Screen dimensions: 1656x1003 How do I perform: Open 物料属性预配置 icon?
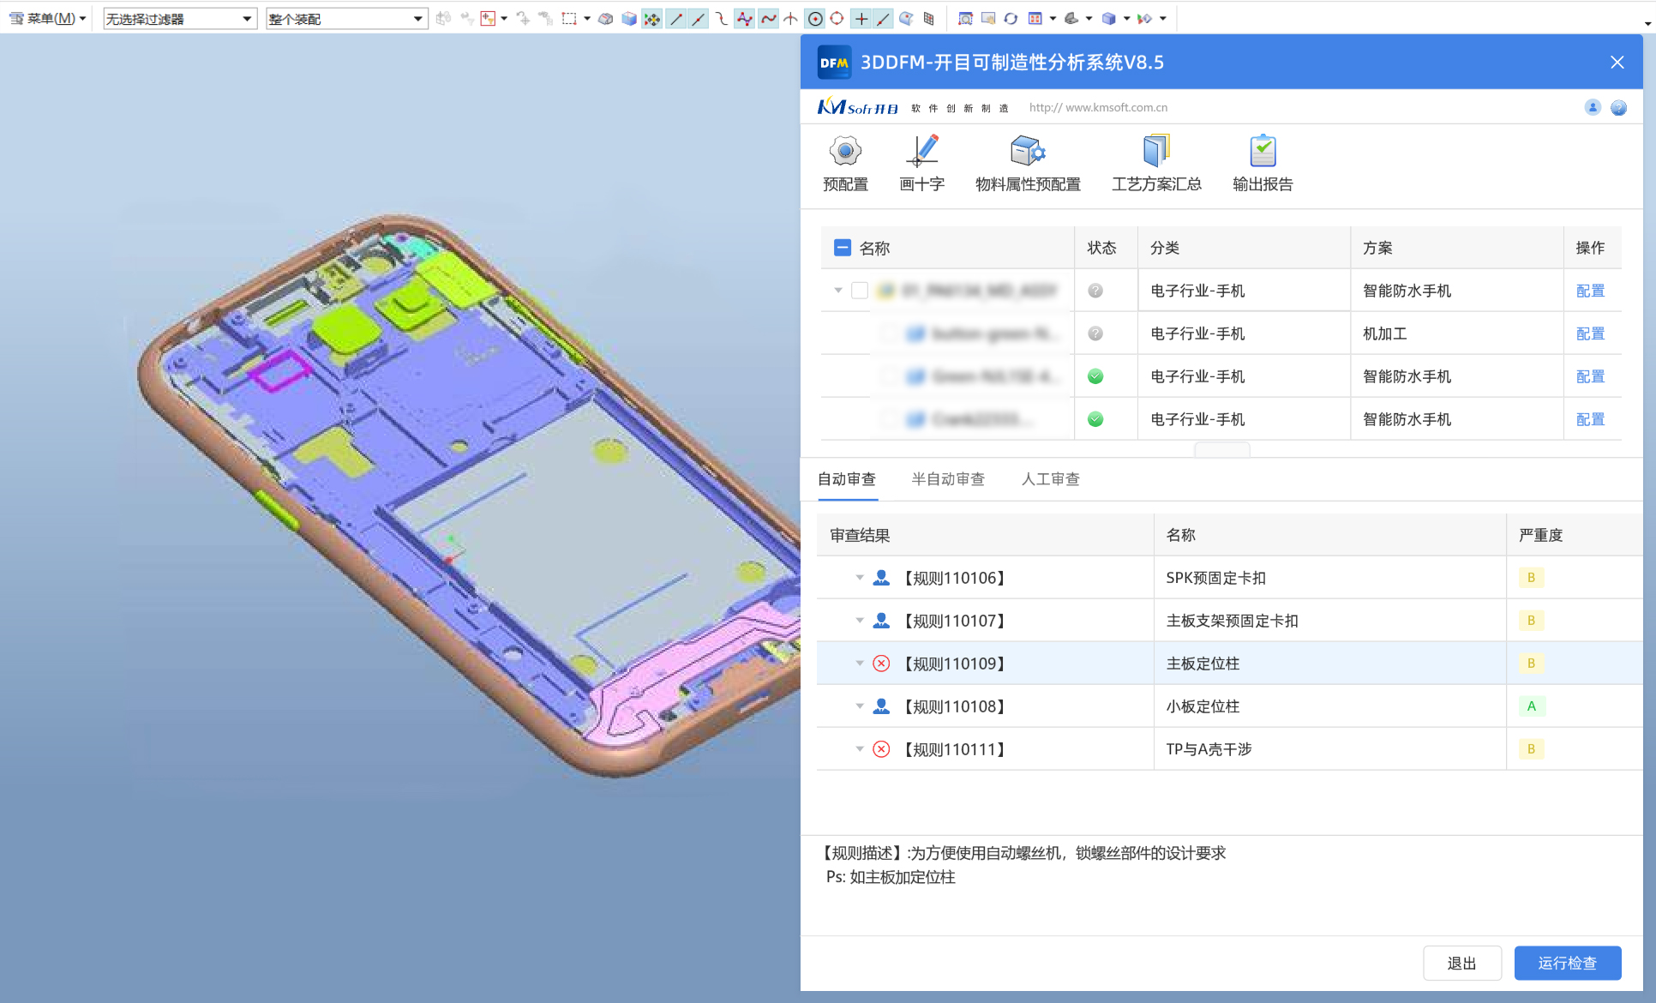click(1027, 152)
